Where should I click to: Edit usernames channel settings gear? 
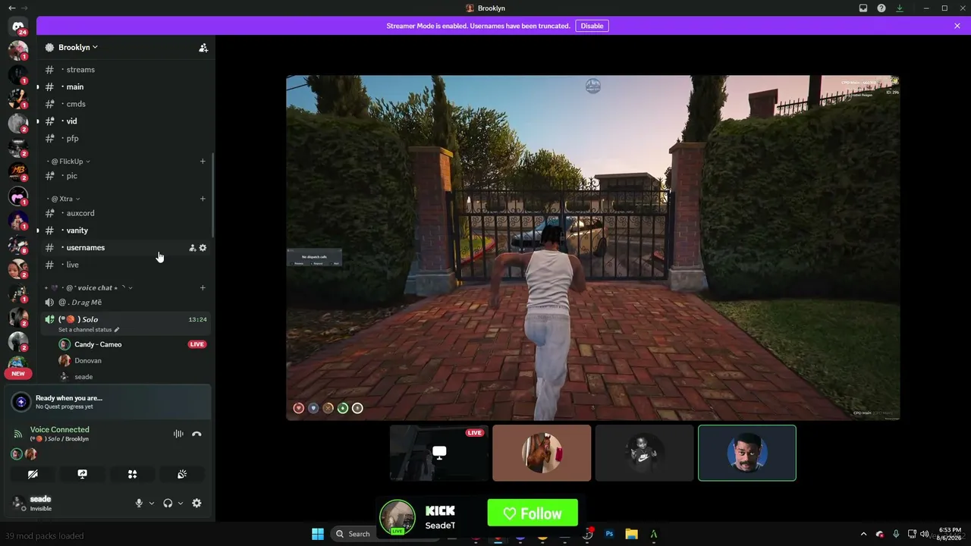(203, 248)
